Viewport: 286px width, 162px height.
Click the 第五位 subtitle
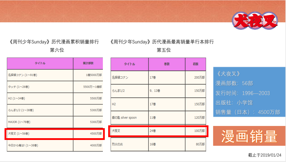(x=164, y=50)
